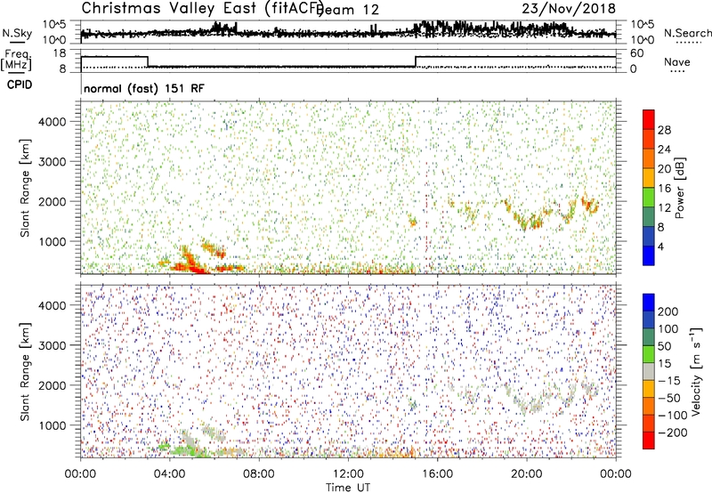Click the green velocity patch near 04:00
The image size is (712, 493).
(x=164, y=447)
